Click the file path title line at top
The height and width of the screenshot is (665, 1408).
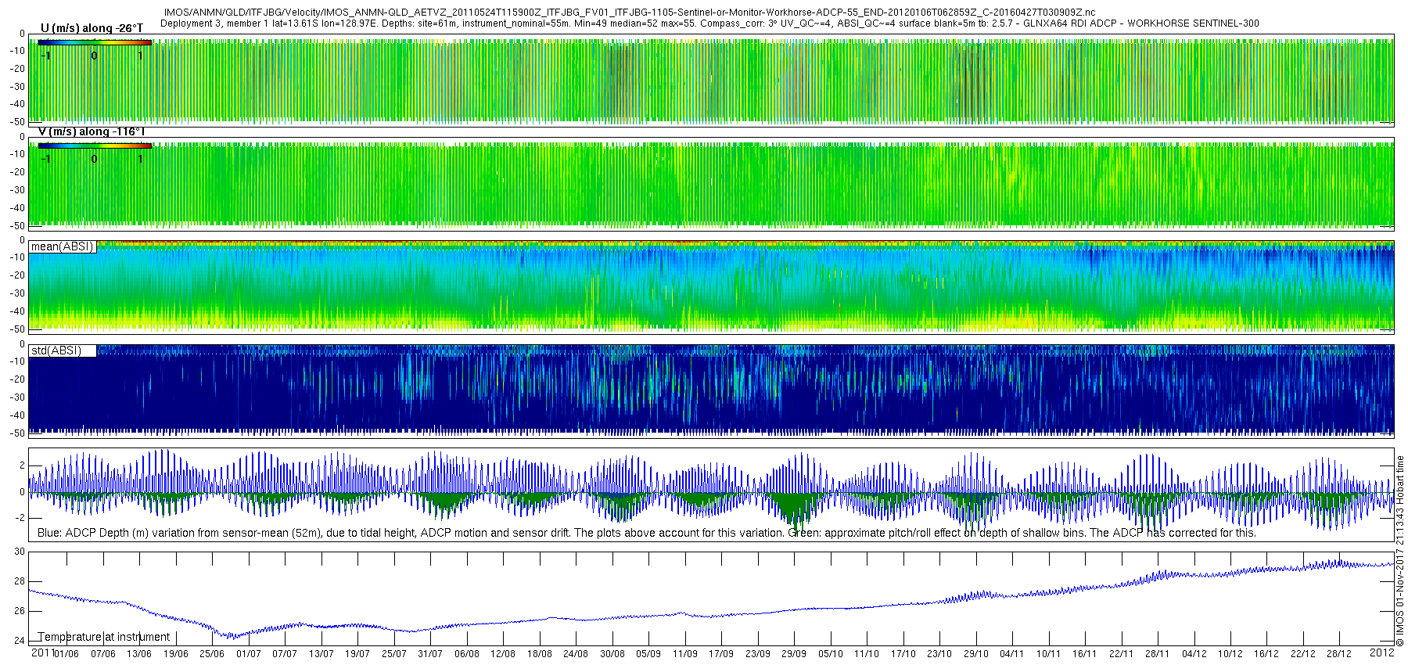pyautogui.click(x=630, y=13)
